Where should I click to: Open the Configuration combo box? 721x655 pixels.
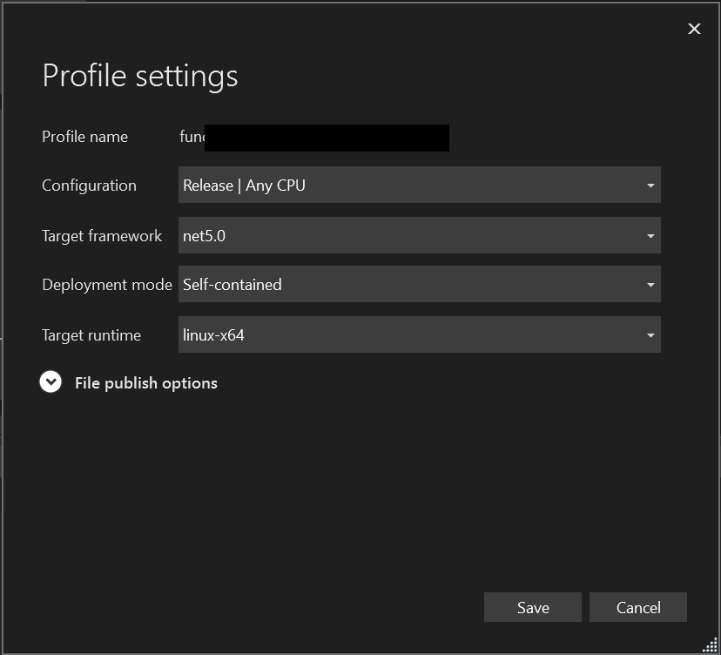click(x=418, y=185)
